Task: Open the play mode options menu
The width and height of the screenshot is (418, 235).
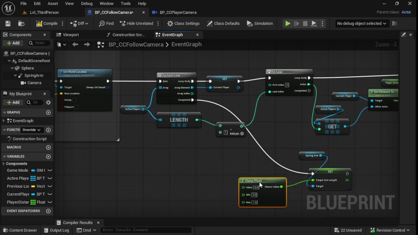Action: tap(322, 23)
